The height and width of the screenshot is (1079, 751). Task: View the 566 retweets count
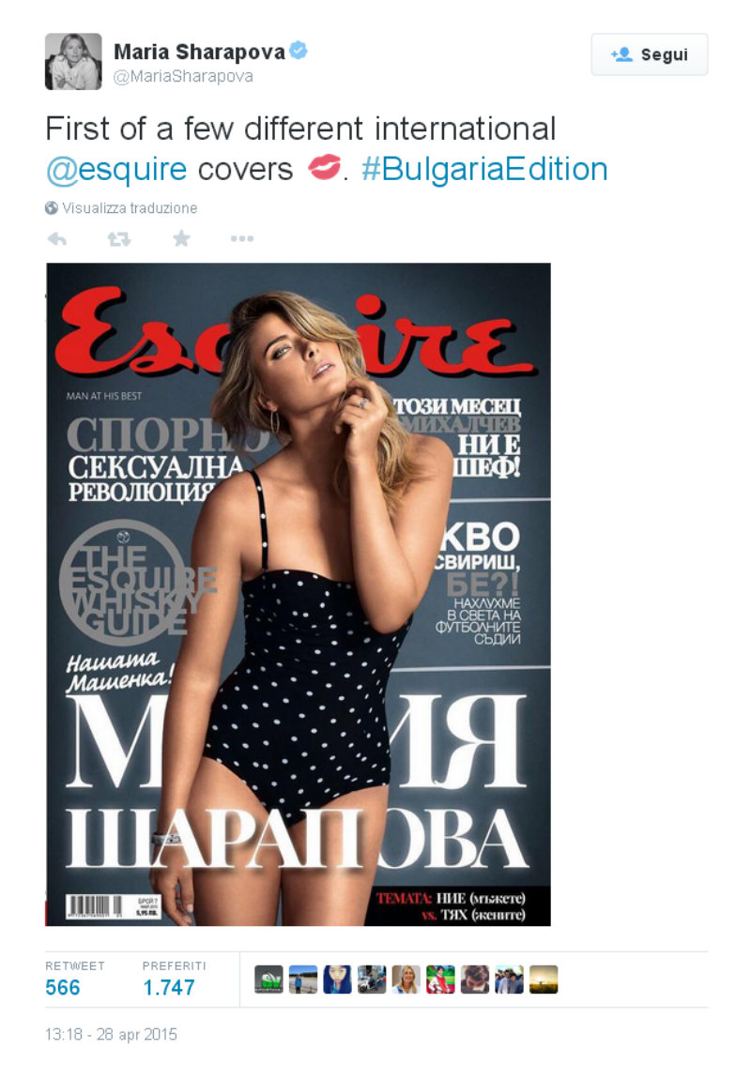pyautogui.click(x=63, y=987)
